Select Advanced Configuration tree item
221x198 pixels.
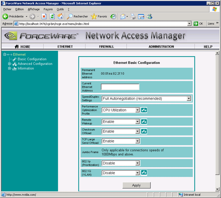tap(35, 64)
